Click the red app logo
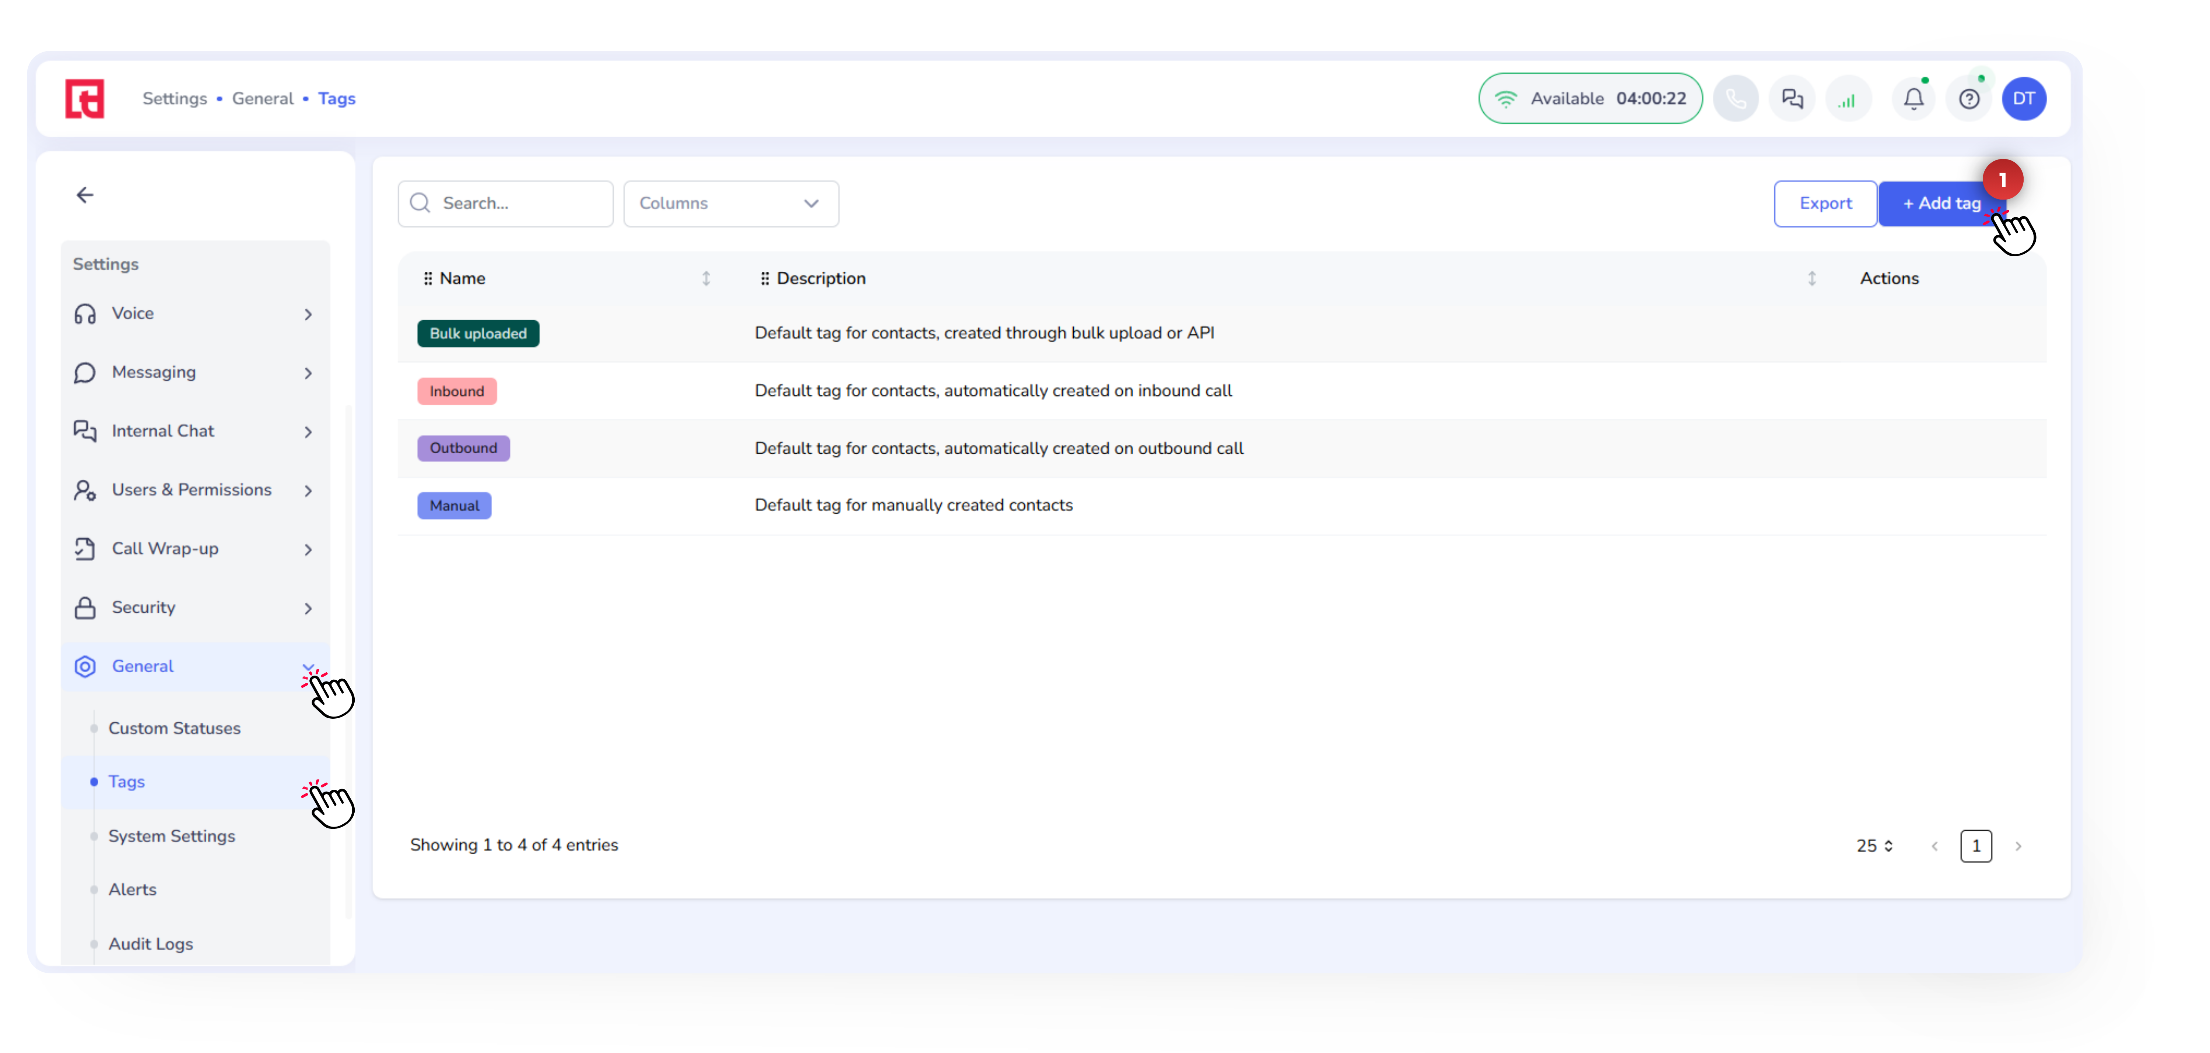Viewport: 2210px width, 1053px height. (x=85, y=99)
